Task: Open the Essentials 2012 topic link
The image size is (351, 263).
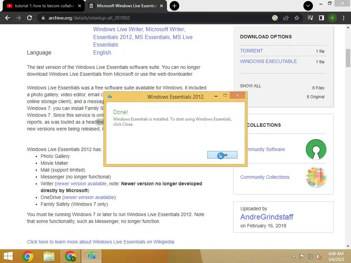Action: (112, 37)
